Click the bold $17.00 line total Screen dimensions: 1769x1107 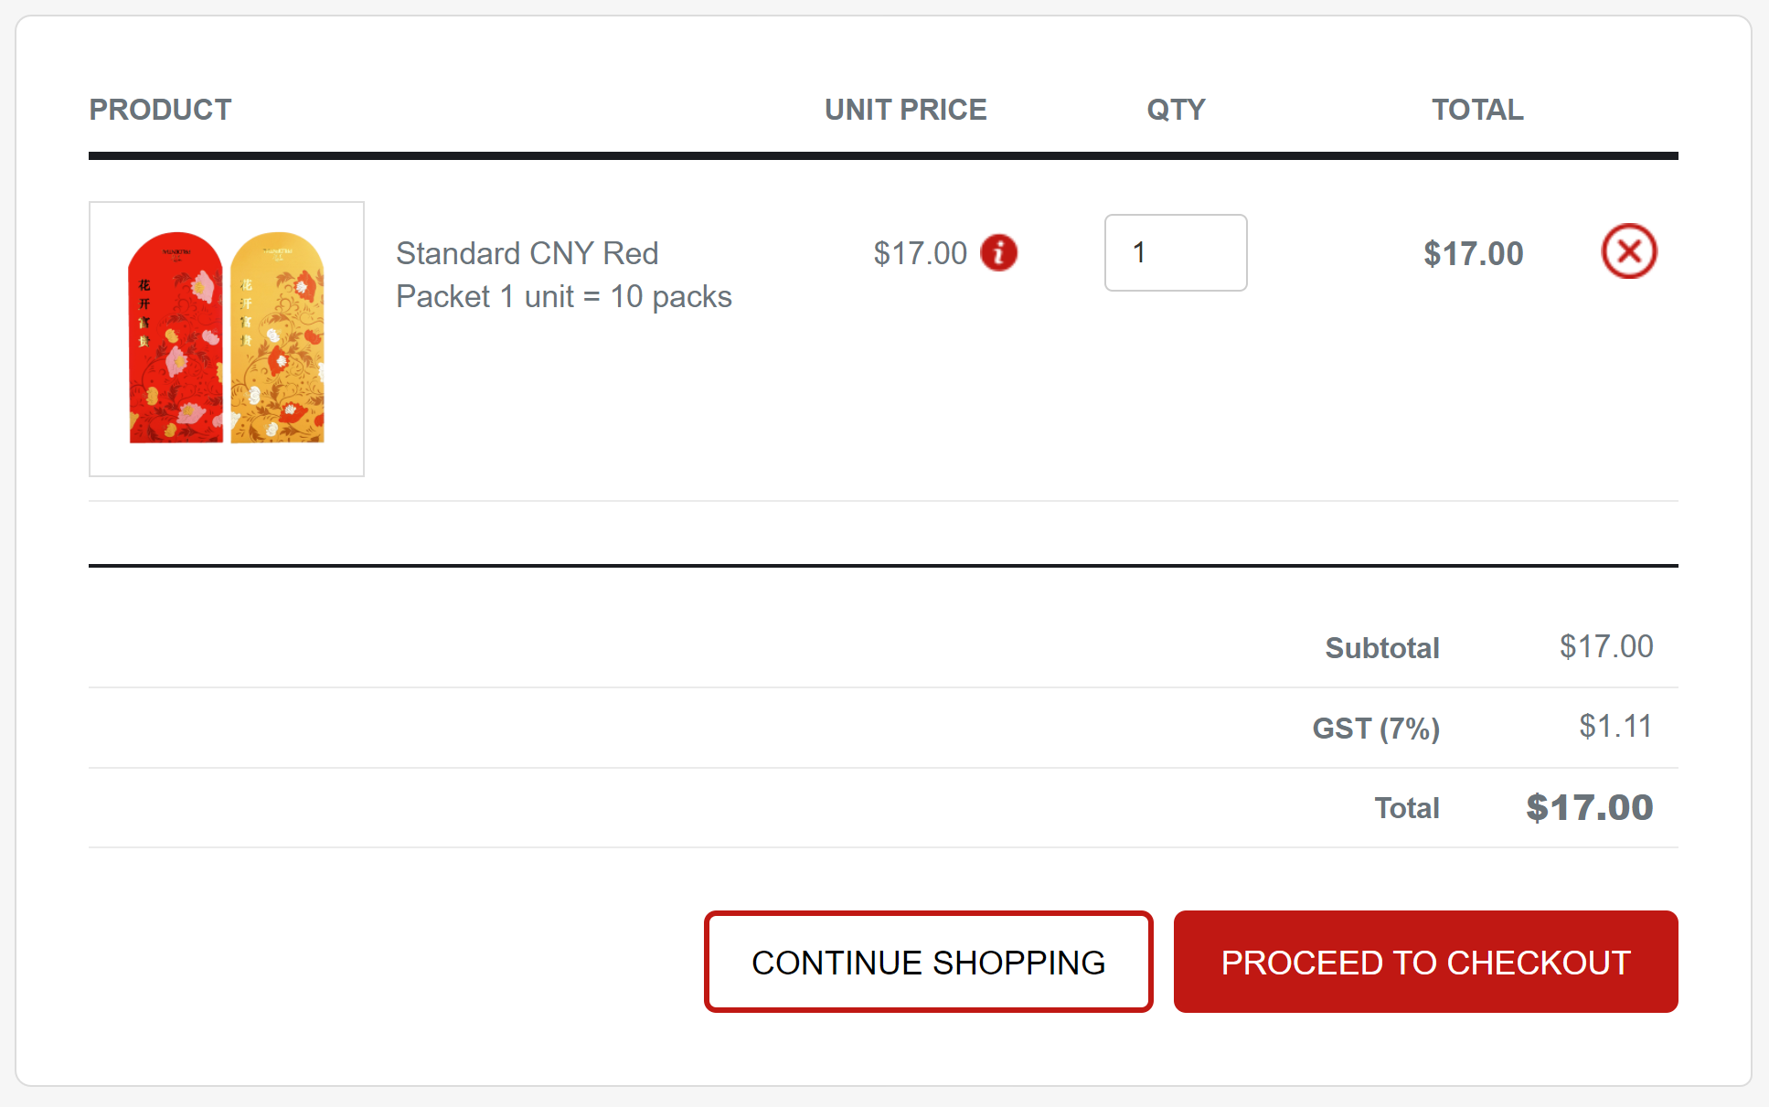1473,253
